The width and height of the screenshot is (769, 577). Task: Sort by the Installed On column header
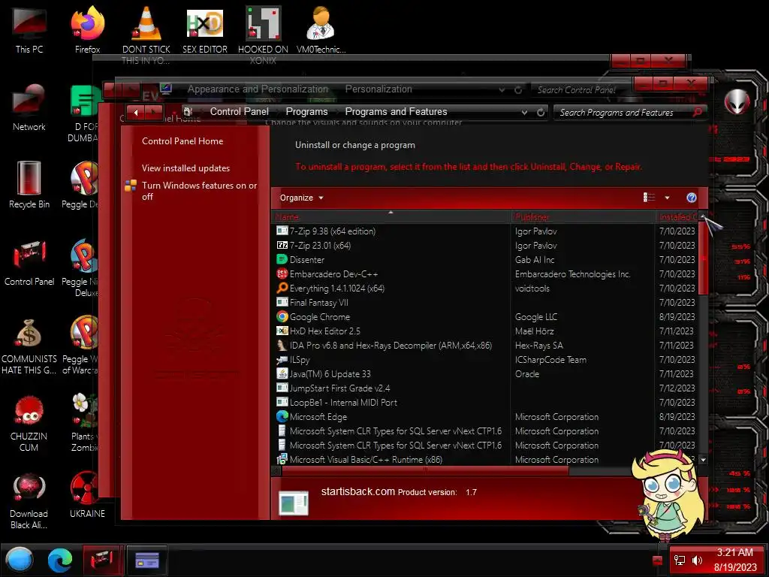click(677, 217)
